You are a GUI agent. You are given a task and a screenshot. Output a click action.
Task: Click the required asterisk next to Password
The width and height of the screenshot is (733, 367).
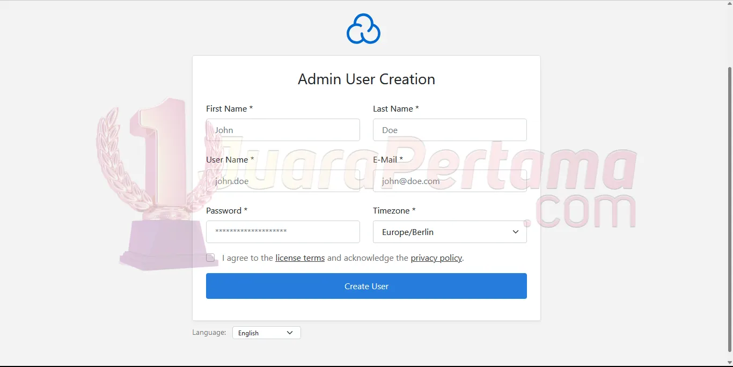(245, 210)
